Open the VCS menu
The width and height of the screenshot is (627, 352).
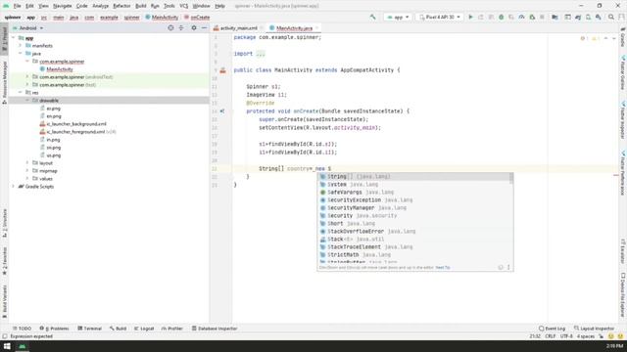[x=183, y=6]
